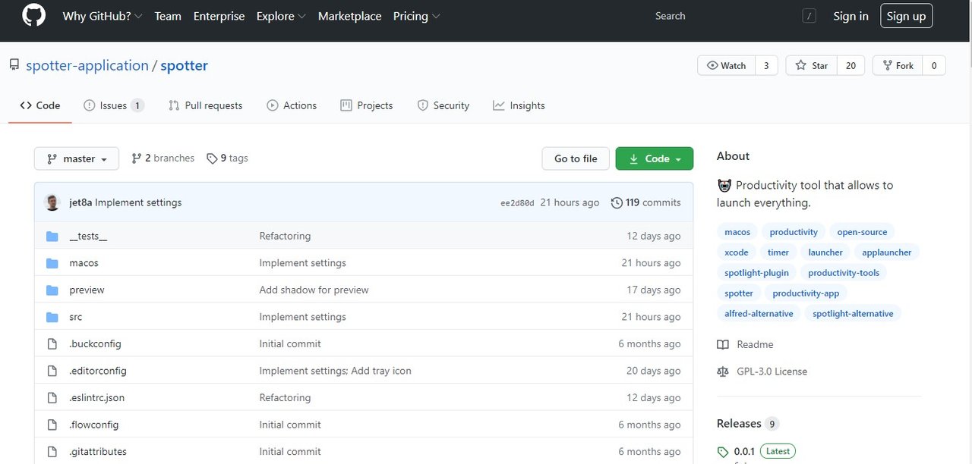Switch to the Issues tab
972x464 pixels.
pos(114,105)
